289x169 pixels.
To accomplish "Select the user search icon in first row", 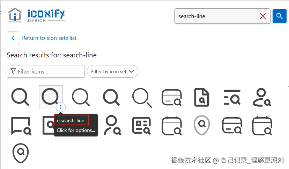I will coord(262,97).
